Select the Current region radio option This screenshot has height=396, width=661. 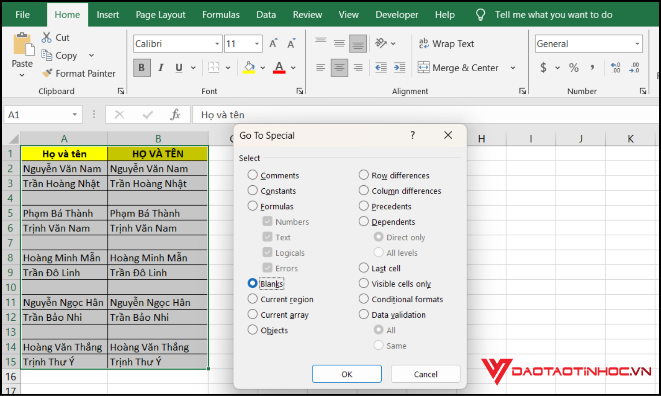(x=253, y=299)
